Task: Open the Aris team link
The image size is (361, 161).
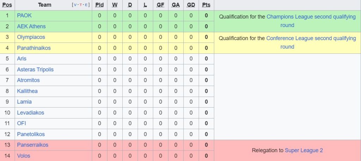Action: [22, 59]
